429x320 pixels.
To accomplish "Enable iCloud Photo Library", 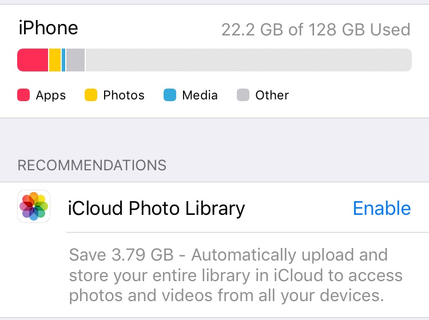I will pos(382,208).
